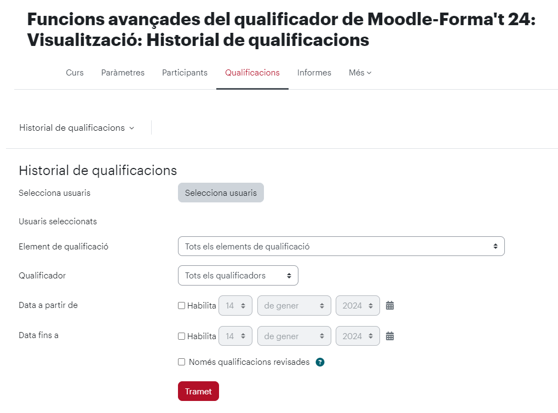Open calendar picker for Data fins a
This screenshot has width=558, height=413.
pyautogui.click(x=390, y=336)
